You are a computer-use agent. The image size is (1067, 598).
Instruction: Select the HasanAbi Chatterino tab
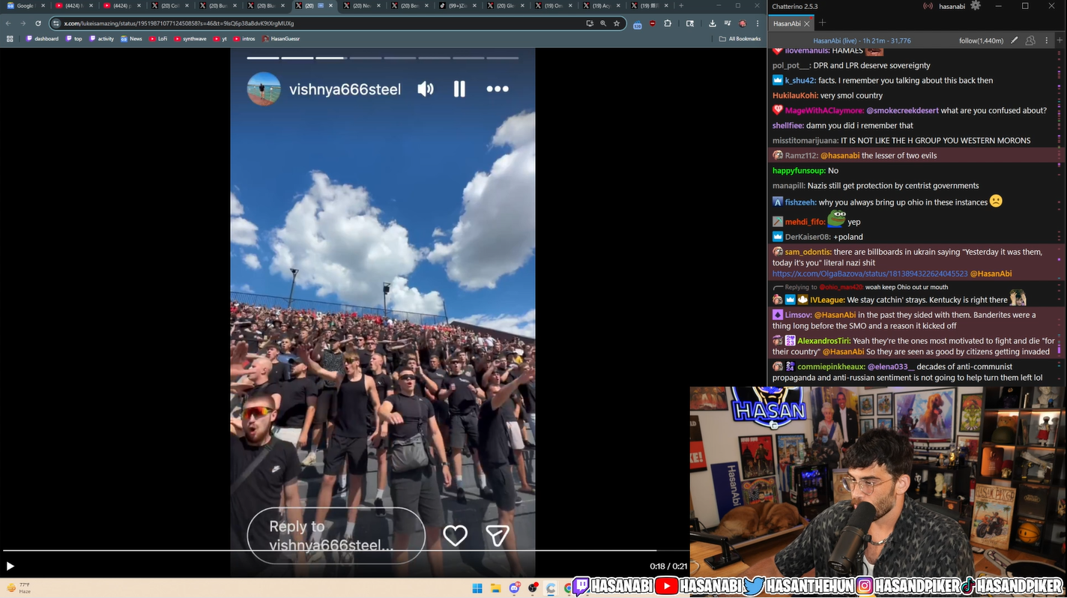tap(787, 23)
